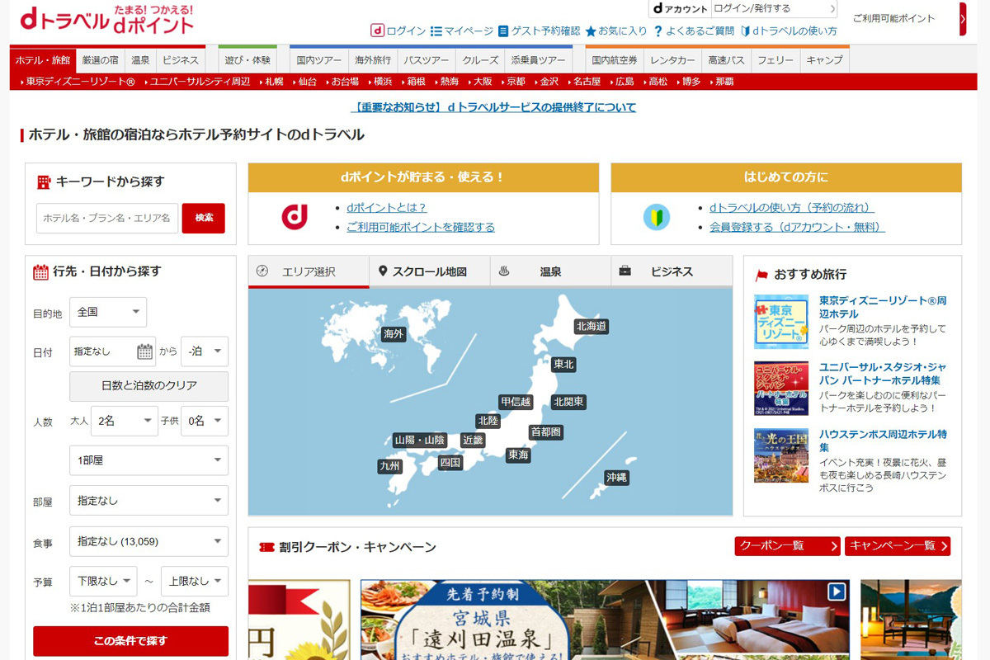990x660 pixels.
Task: Select 北海道 on the map
Action: 592,326
